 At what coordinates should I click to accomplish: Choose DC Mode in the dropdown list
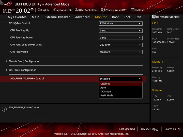[x=120, y=92]
